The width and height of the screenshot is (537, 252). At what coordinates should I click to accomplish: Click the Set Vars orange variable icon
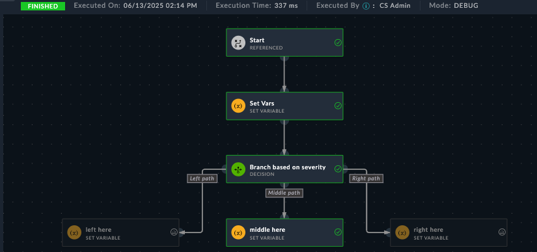(238, 106)
